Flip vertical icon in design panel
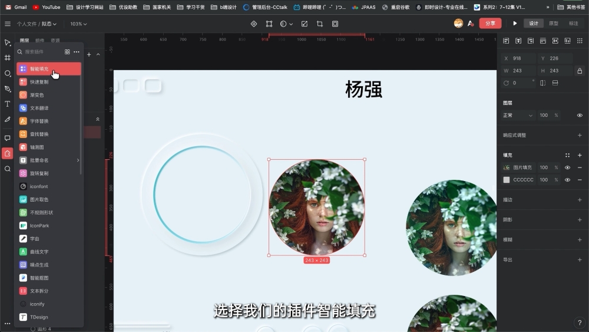 555,83
